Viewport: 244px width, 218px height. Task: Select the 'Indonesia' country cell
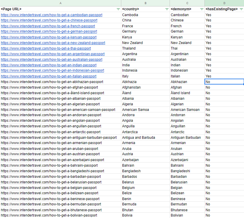pos(146,70)
